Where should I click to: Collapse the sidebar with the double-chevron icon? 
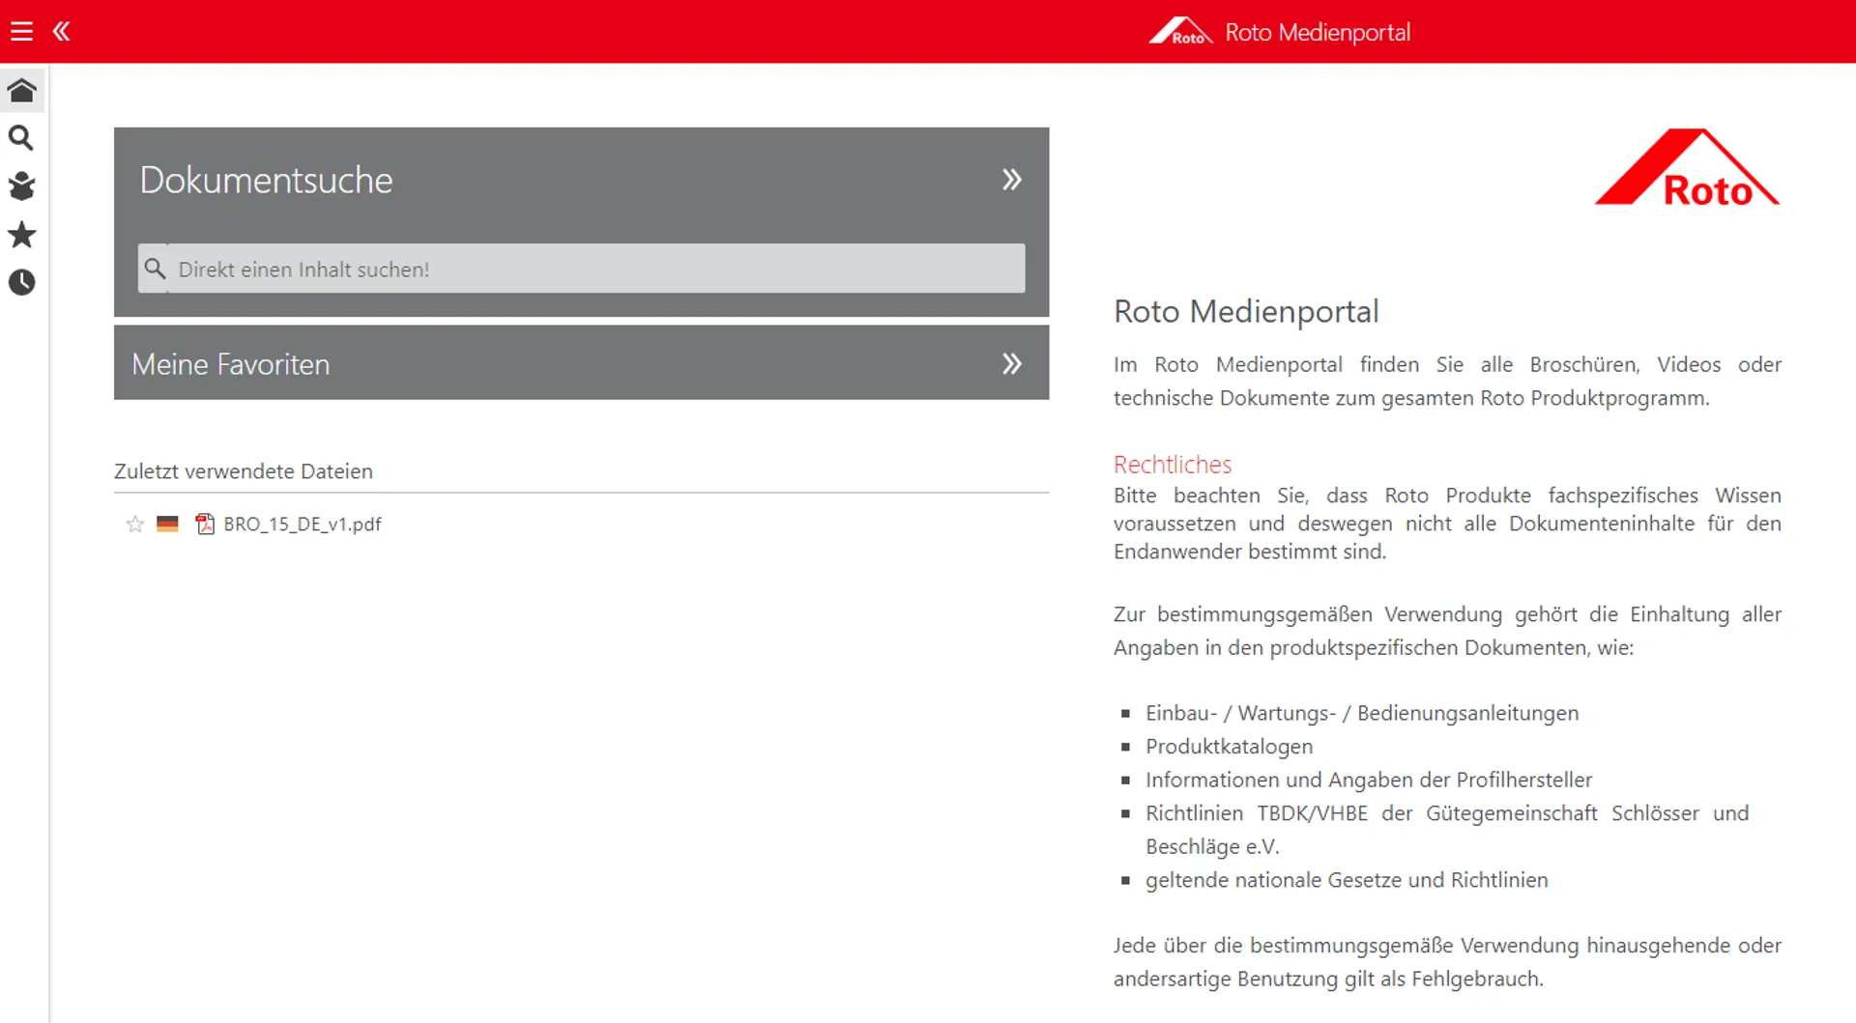(x=61, y=32)
